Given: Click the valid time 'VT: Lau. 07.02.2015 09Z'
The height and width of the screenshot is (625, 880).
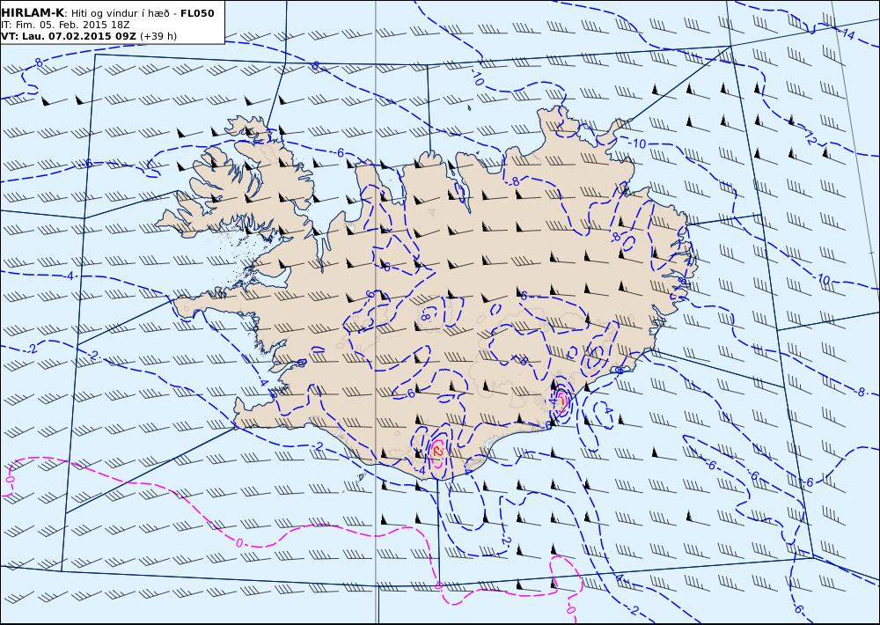Looking at the screenshot, I should point(68,36).
